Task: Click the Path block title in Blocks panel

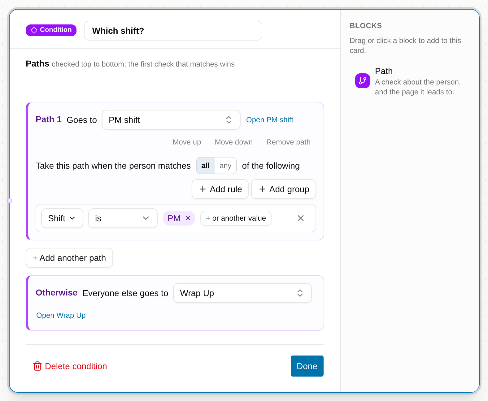Action: 384,71
